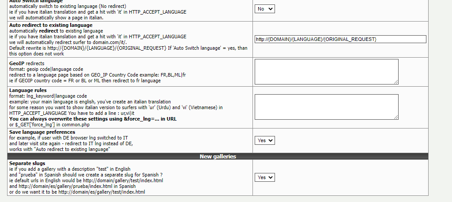Click the 'HTTP_ACCEPT_LANGUAGE You have to add a line' text
The width and height of the screenshot is (452, 202).
72,113
